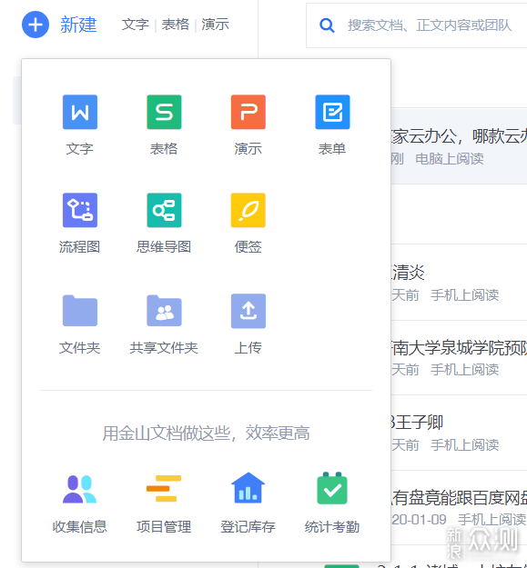Screen dimensions: 527x568
Task: Open the 百度网盘 document dated 20-01-09
Action: (459, 508)
